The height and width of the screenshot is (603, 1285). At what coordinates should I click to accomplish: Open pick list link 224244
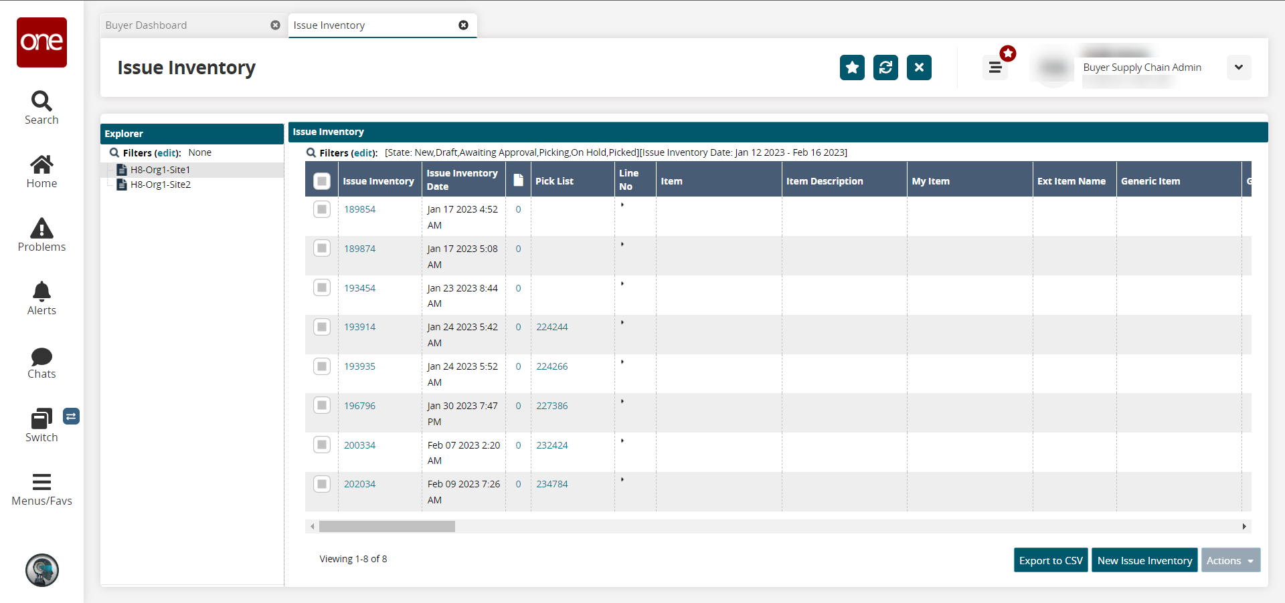(551, 327)
